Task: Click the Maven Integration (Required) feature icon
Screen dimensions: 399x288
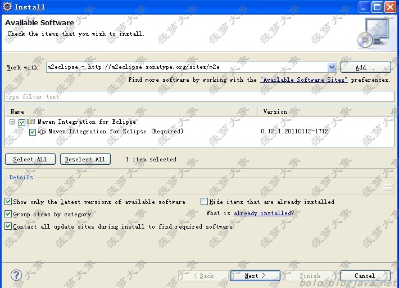Action: [x=42, y=131]
